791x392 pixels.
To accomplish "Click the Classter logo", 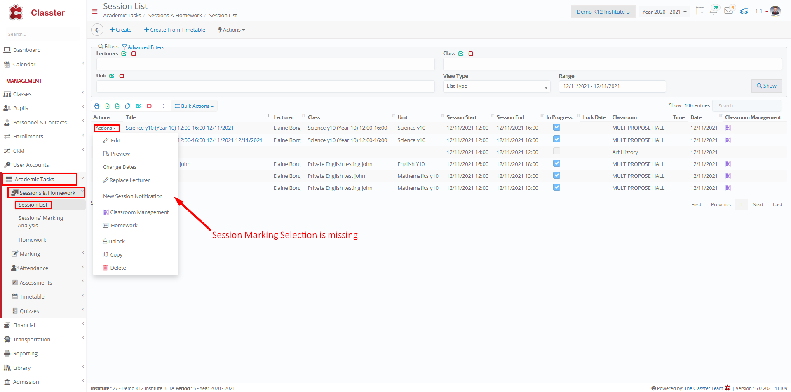I will click(x=36, y=12).
